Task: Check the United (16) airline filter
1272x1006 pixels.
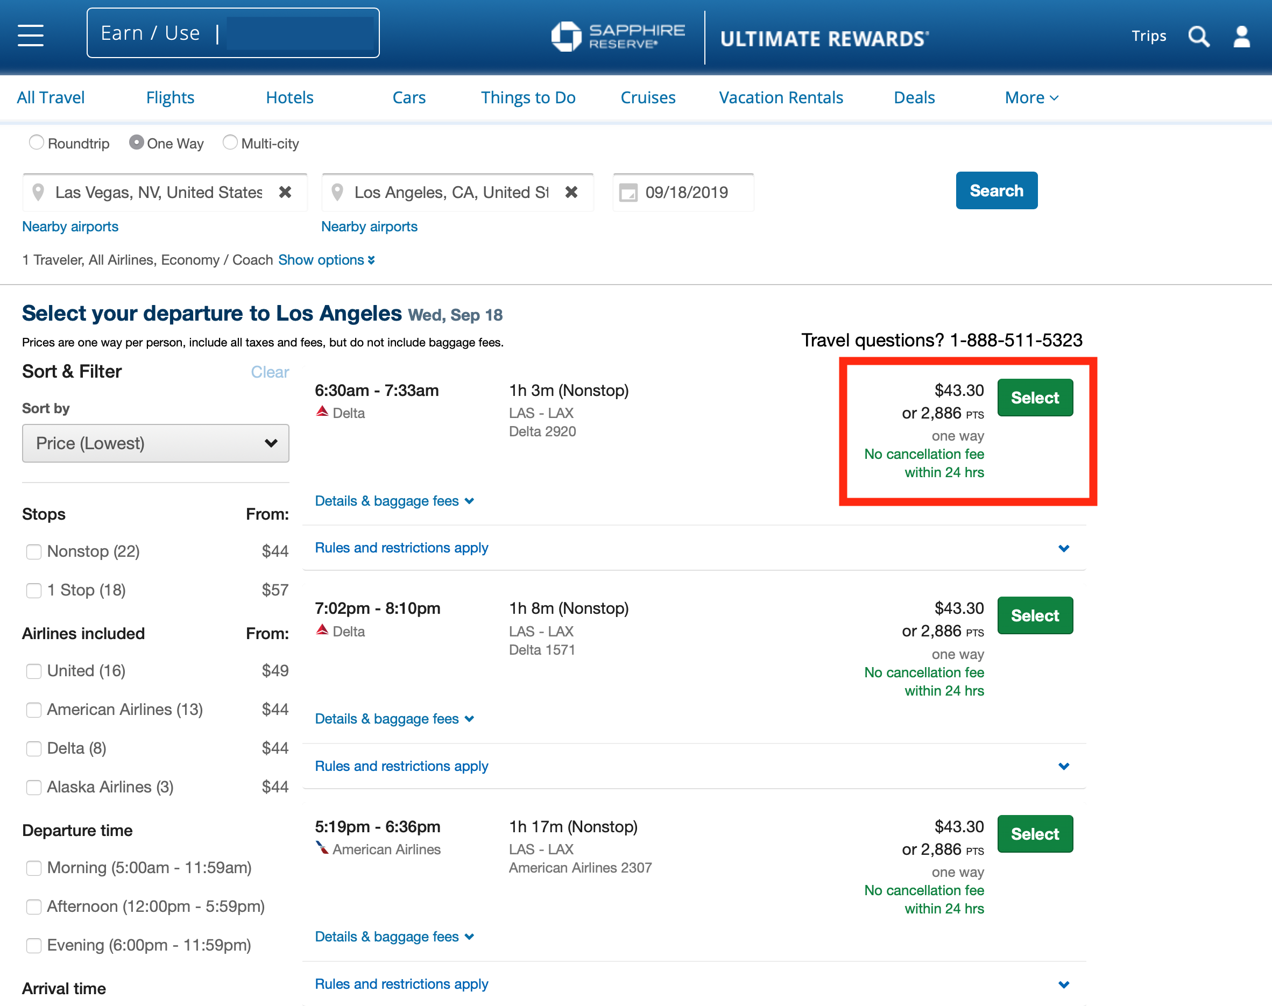Action: pos(33,671)
